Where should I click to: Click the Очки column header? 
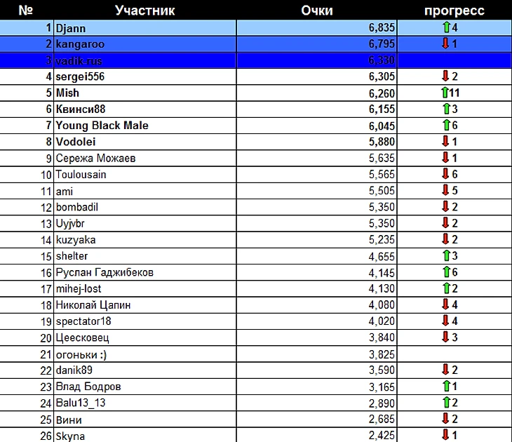(317, 11)
